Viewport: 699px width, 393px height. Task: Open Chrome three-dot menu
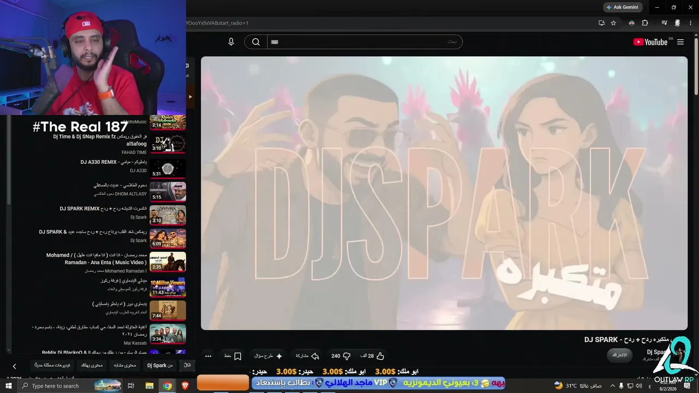click(691, 23)
